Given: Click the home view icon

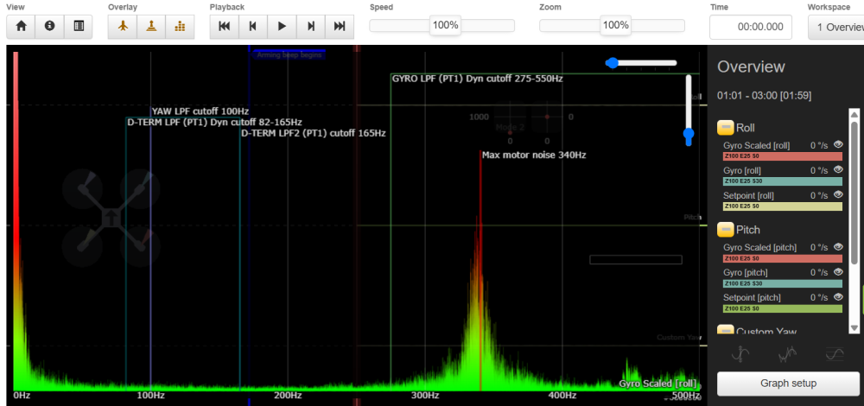Looking at the screenshot, I should (x=21, y=26).
